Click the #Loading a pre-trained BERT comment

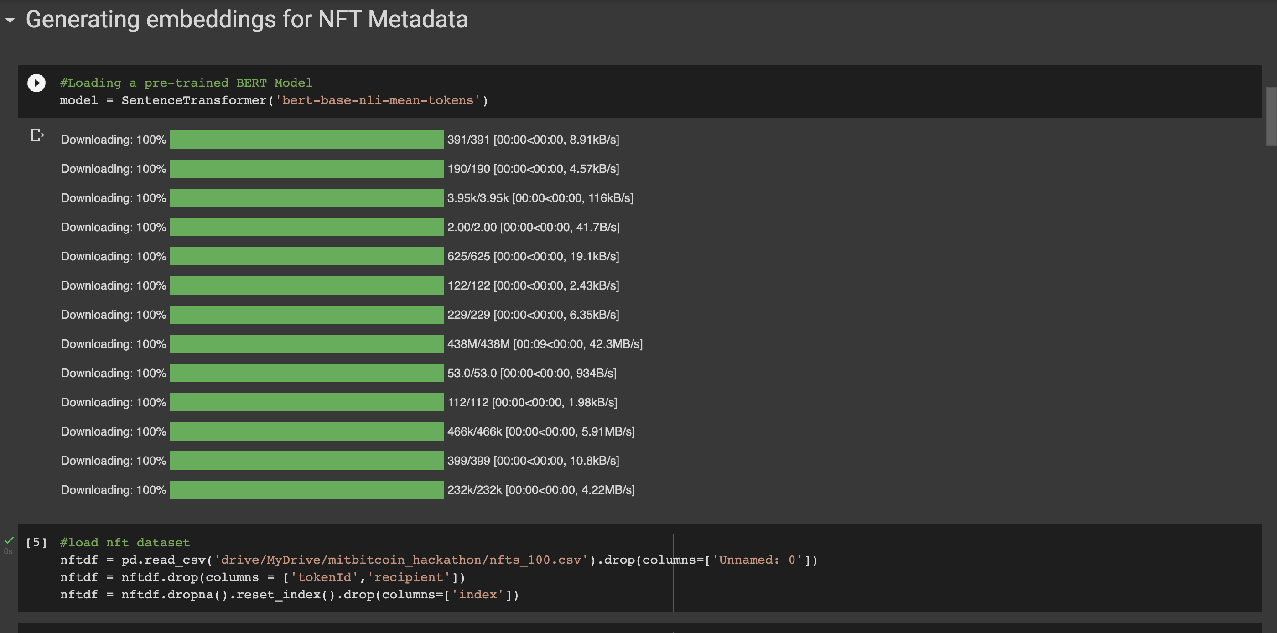tap(186, 83)
